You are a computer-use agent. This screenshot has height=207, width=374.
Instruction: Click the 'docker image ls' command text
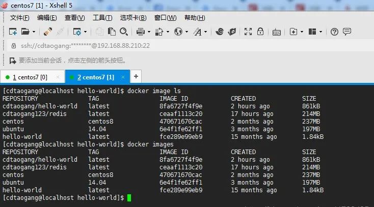tap(154, 91)
